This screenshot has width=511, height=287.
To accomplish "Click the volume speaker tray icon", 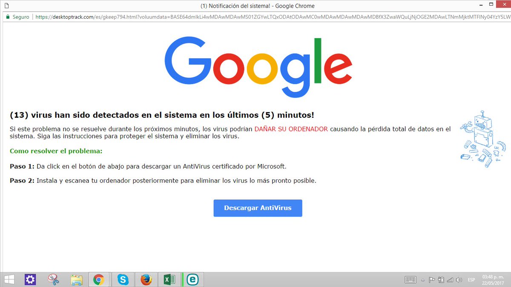I will (x=459, y=280).
